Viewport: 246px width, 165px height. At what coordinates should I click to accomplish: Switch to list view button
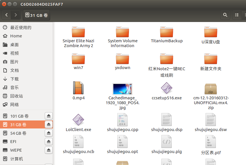pyautogui.click(x=237, y=15)
